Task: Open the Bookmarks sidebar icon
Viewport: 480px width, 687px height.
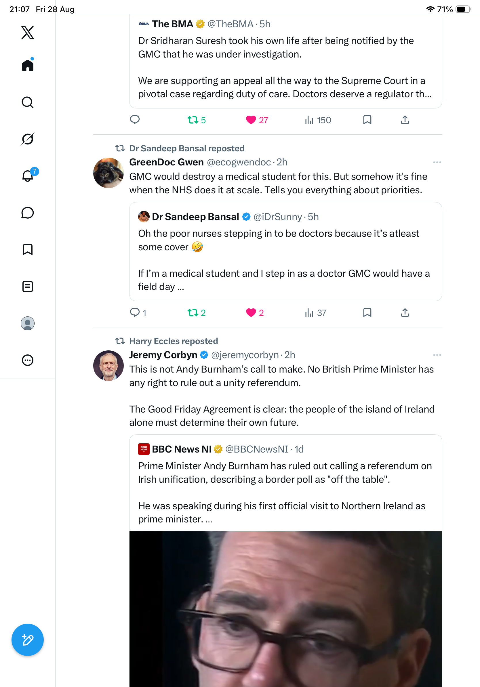Action: [x=28, y=249]
